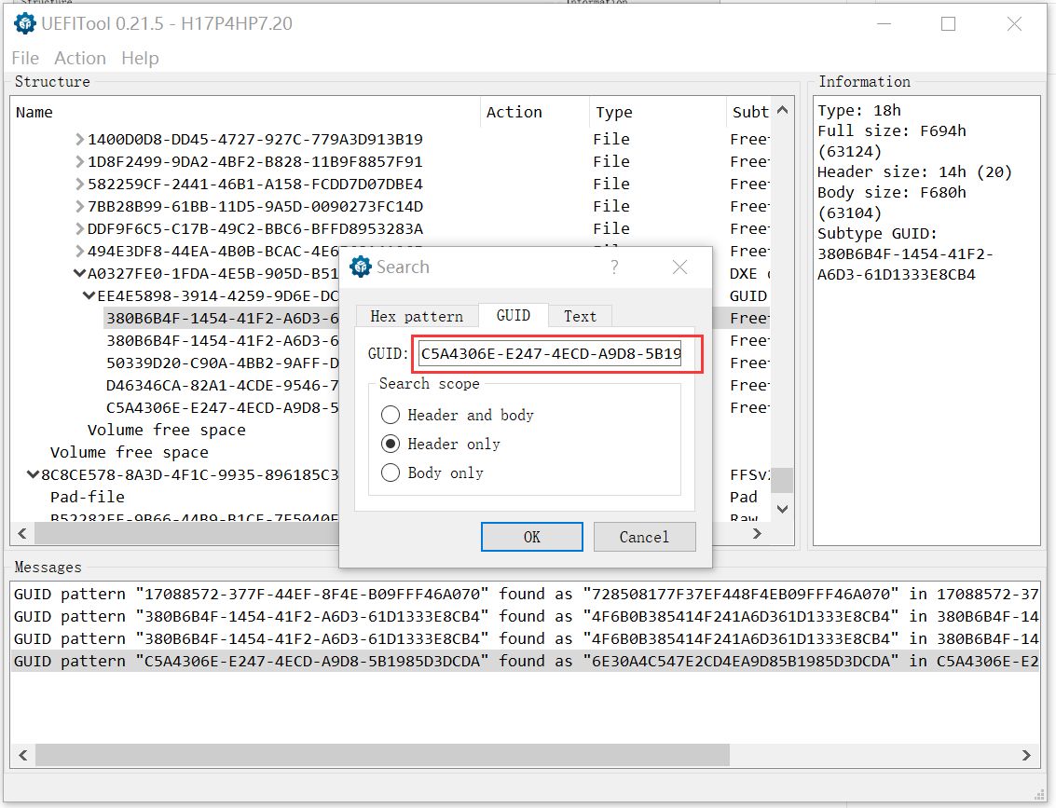This screenshot has width=1056, height=808.
Task: Expand the 7BB28B99-61BB tree item
Action: (x=79, y=206)
